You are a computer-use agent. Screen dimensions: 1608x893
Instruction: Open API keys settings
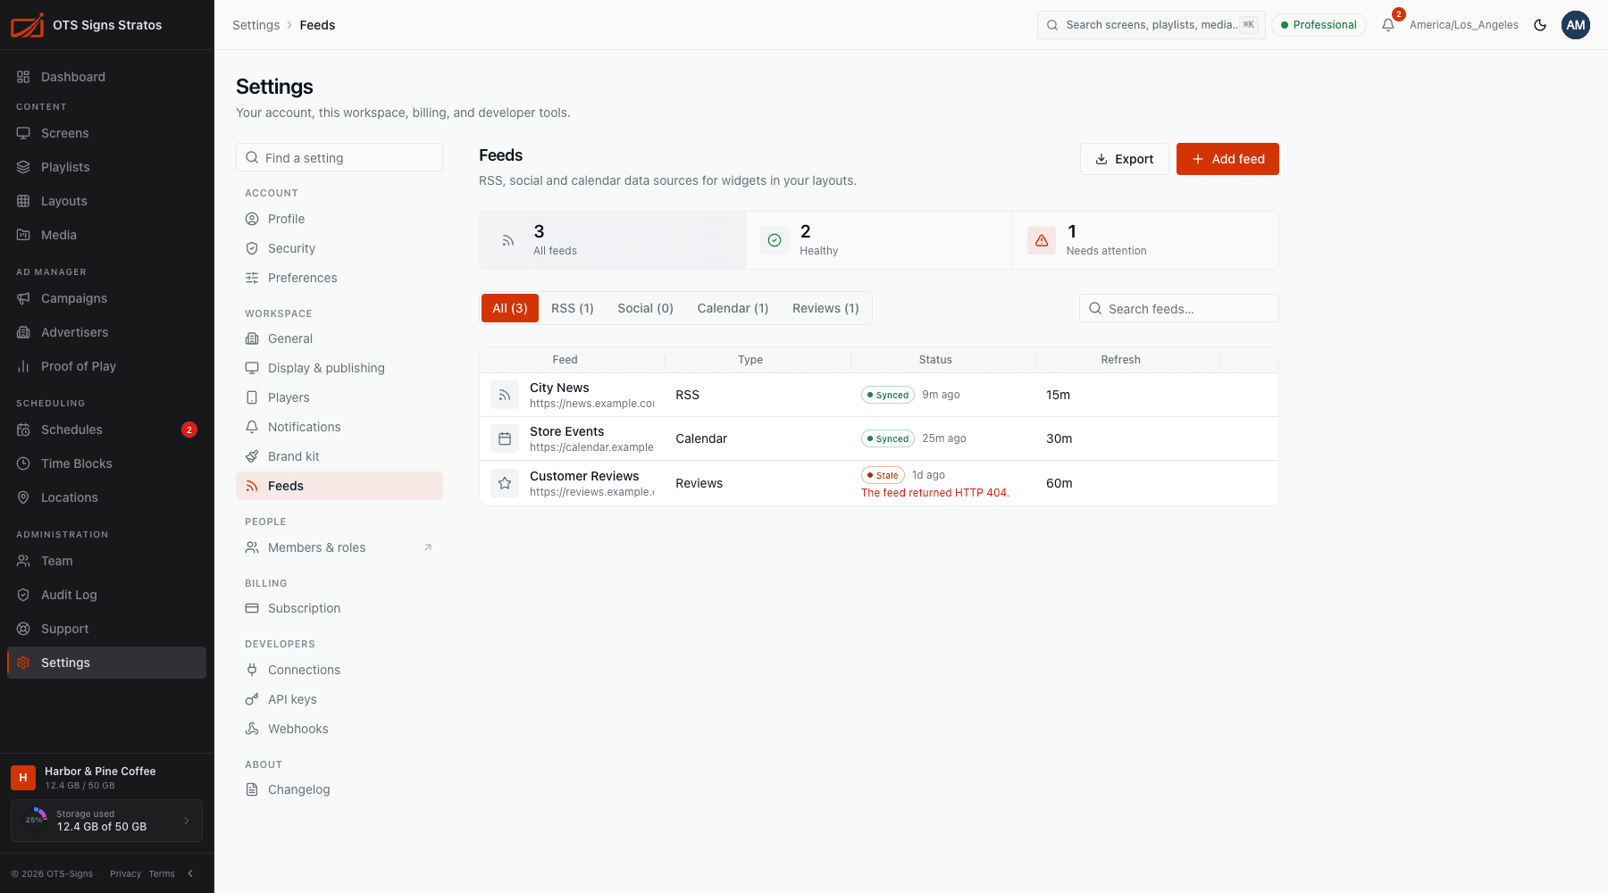[x=339, y=699]
